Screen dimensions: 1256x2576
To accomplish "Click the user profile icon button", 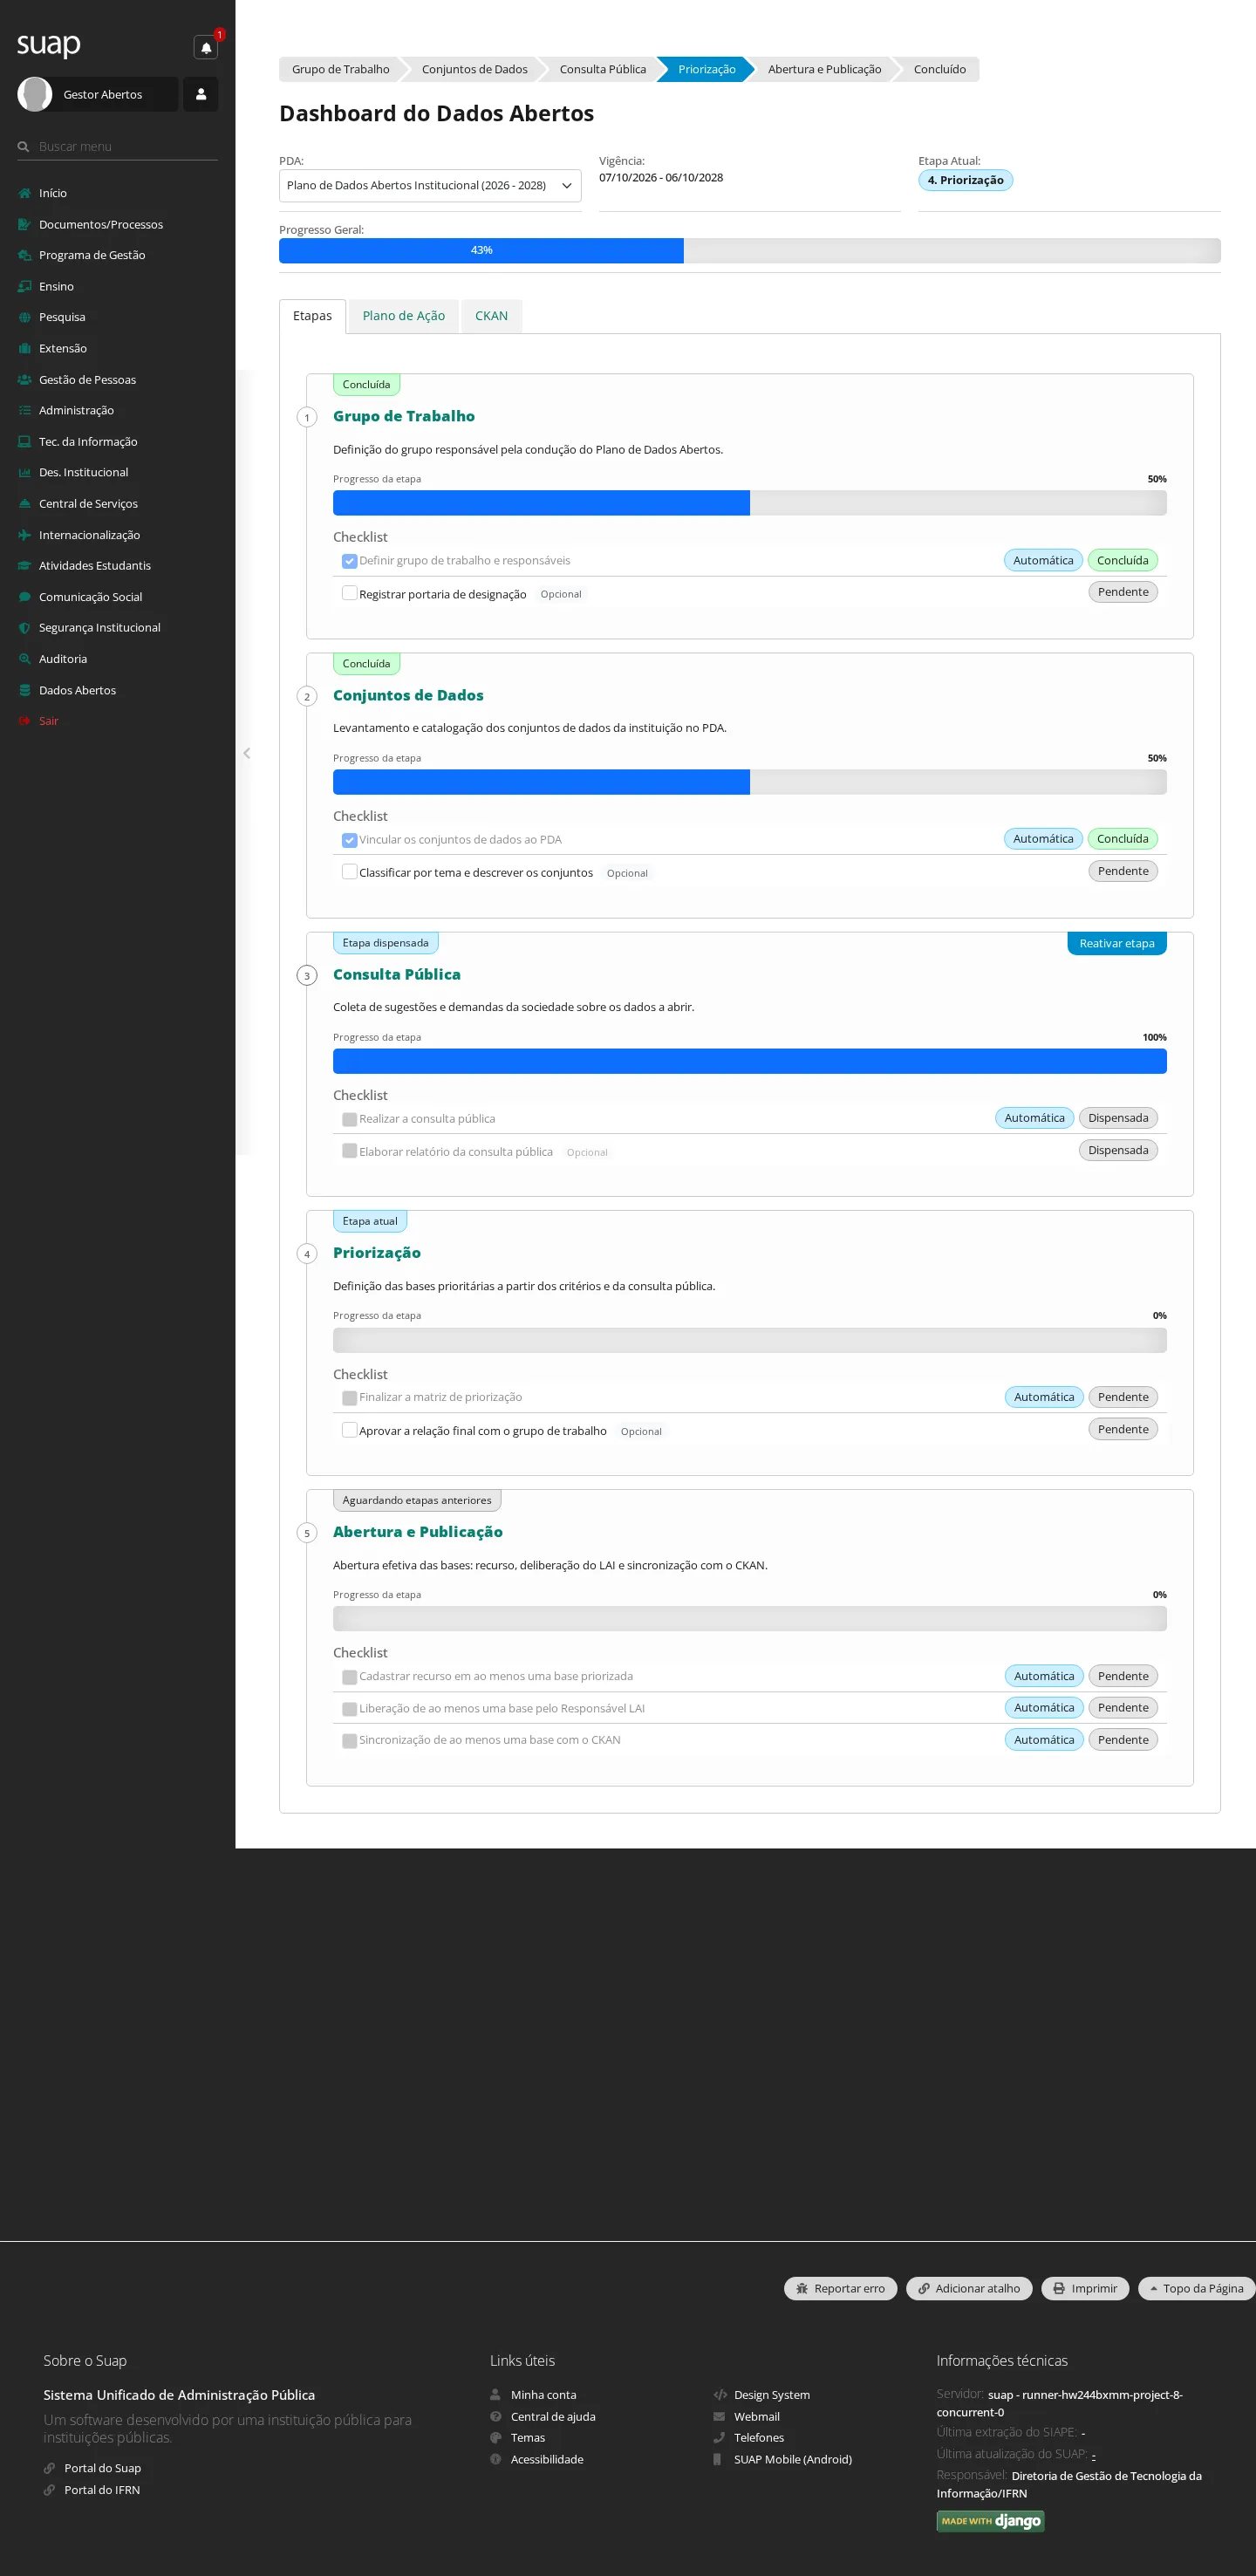I will [x=200, y=94].
